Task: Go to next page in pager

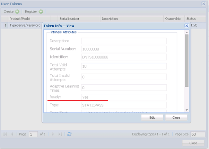Action: click(53, 134)
